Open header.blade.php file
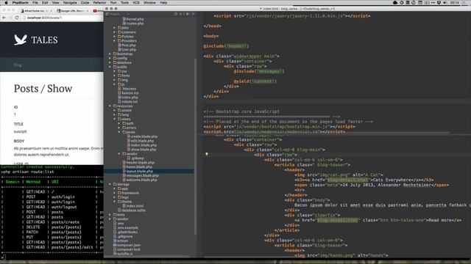Viewport: 471px width, 264px height. [x=138, y=163]
